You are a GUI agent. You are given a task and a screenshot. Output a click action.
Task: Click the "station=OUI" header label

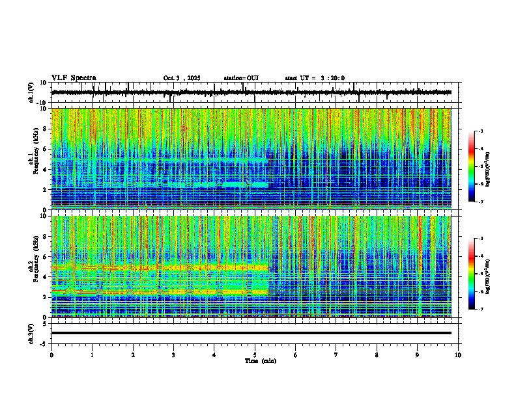241,78
